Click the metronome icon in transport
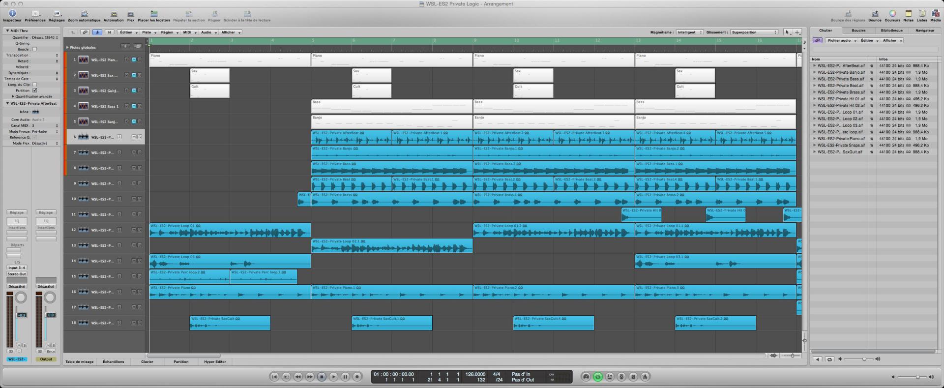This screenshot has width=944, height=388. 645,377
